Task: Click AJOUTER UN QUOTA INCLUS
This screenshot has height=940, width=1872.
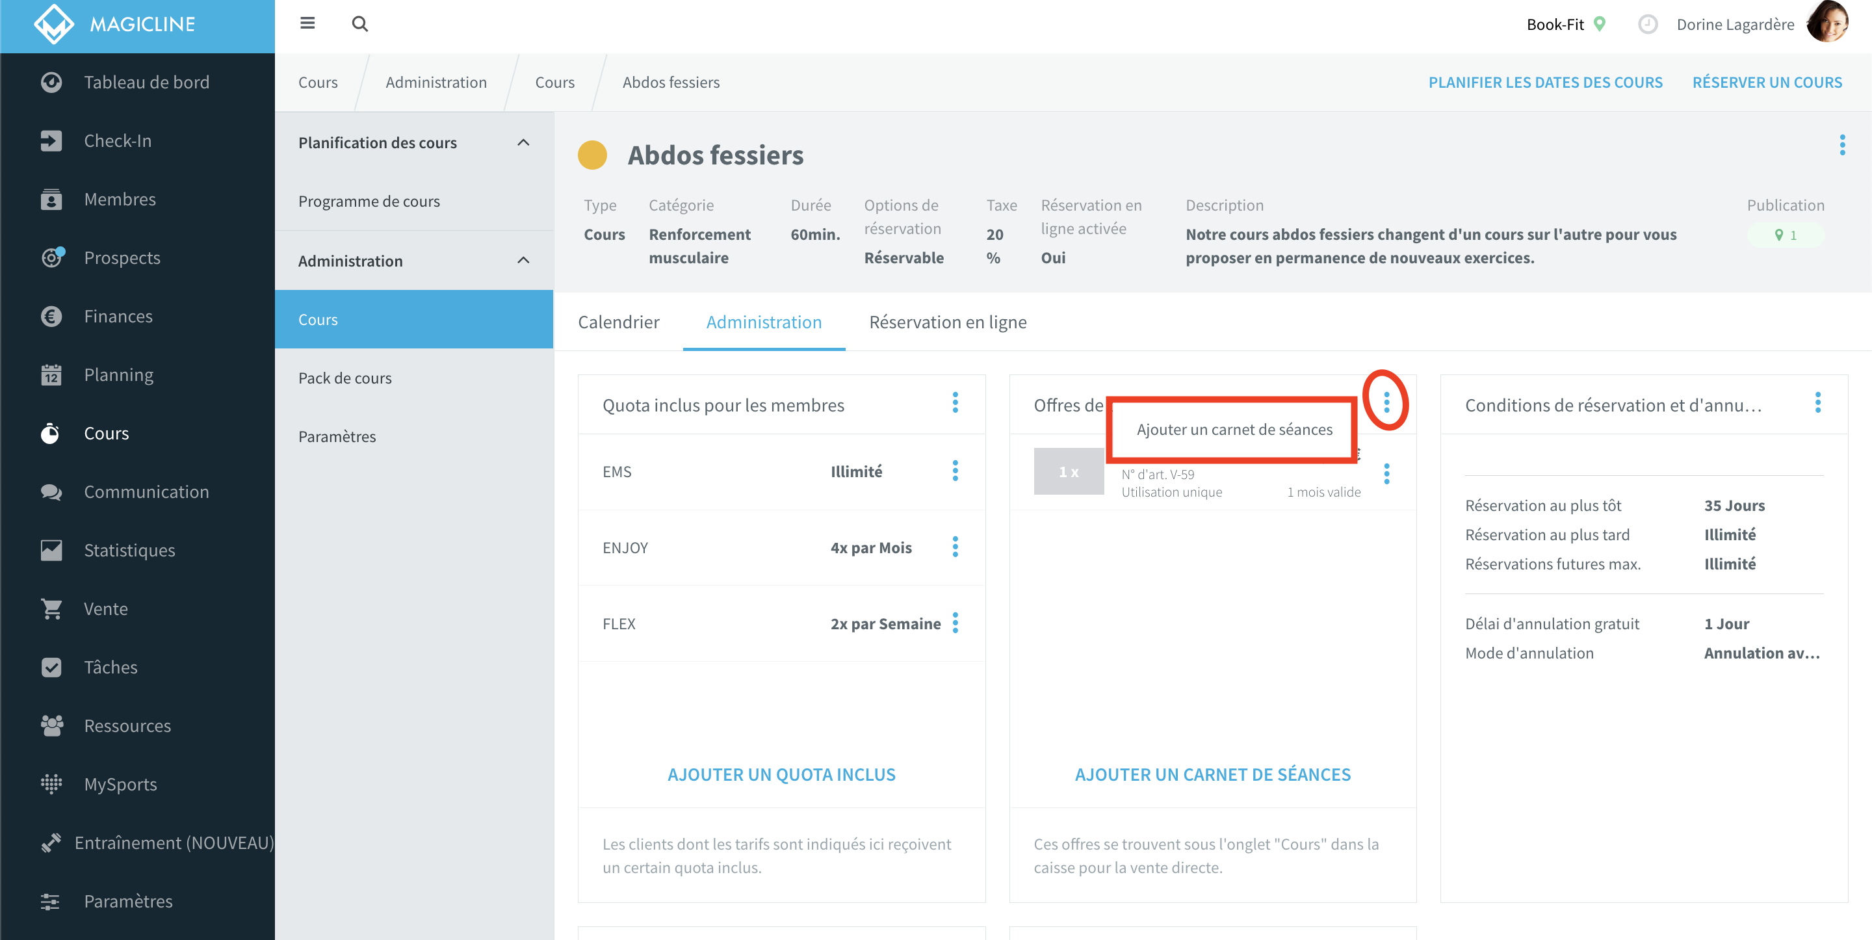Action: tap(781, 774)
